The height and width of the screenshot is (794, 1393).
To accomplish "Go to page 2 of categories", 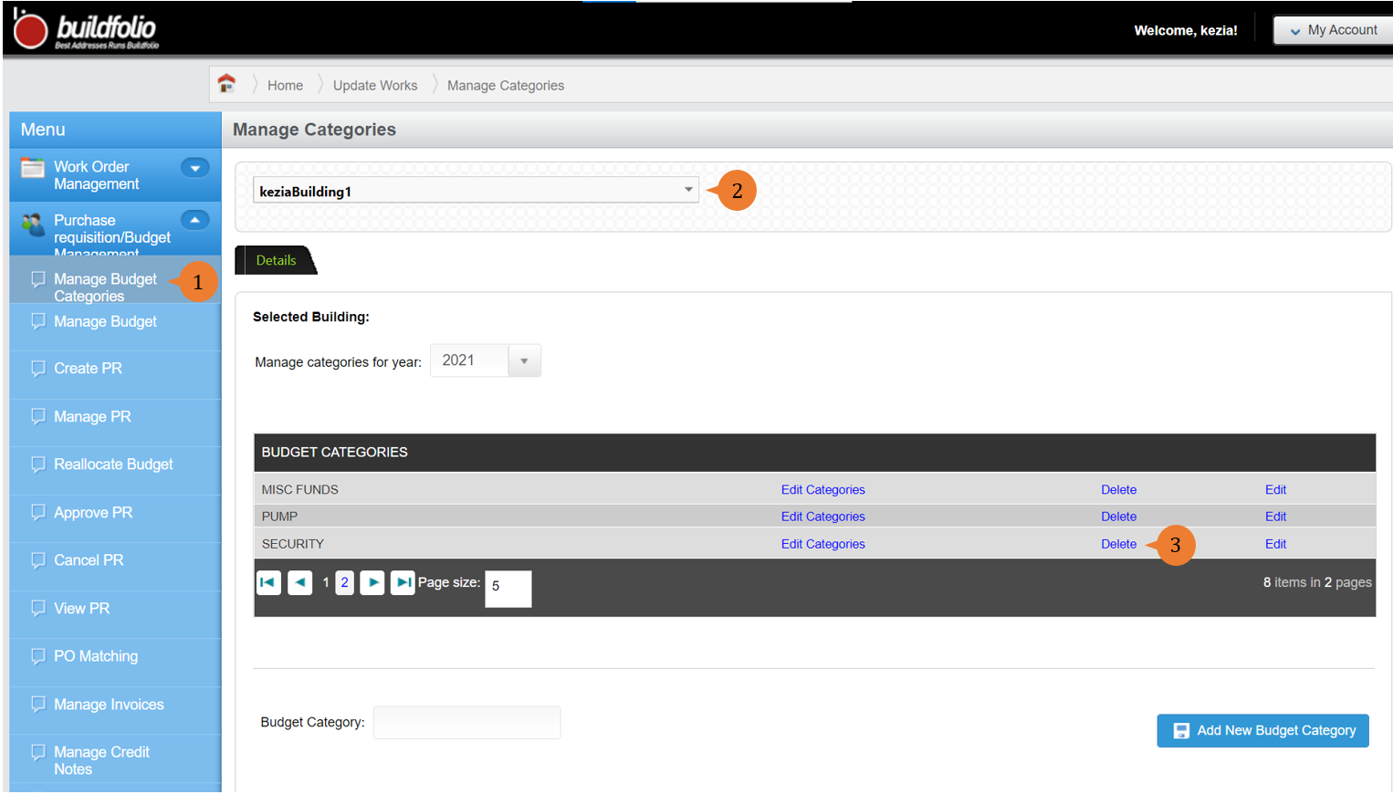I will point(344,582).
